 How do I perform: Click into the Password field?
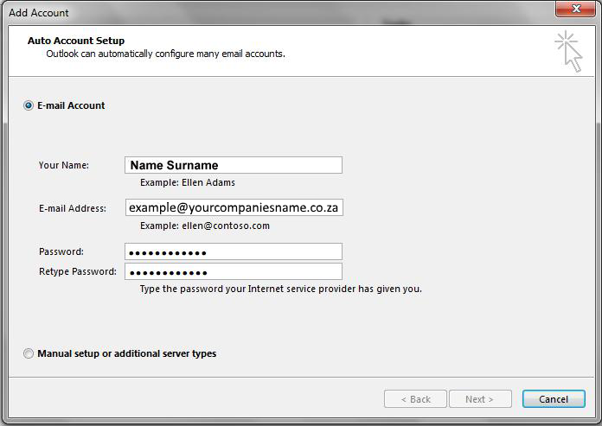click(x=234, y=252)
